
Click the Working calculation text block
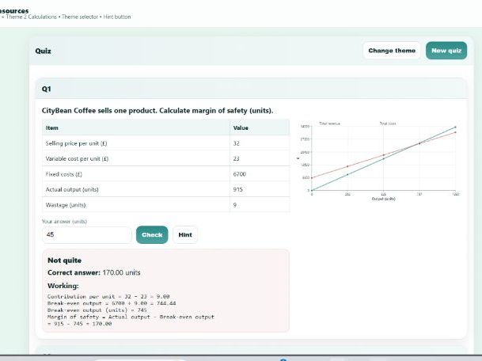(131, 309)
